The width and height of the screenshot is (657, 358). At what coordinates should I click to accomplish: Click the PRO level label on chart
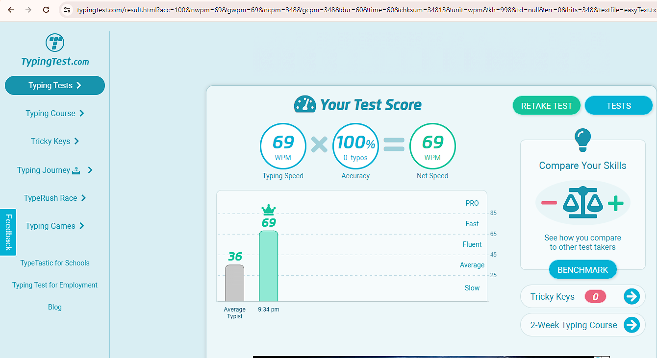[x=472, y=203]
